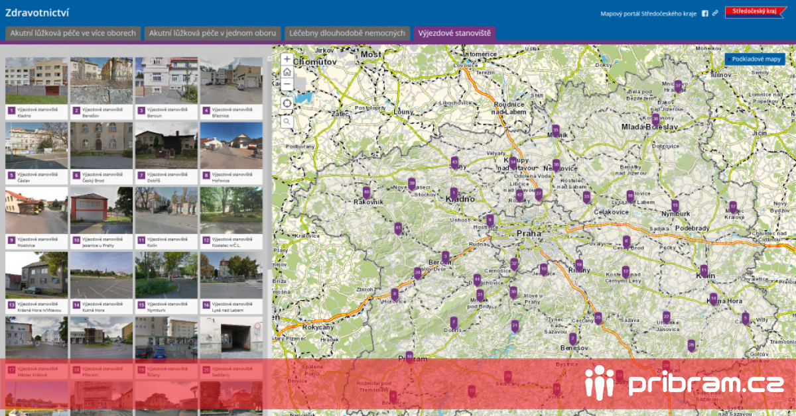Open thumbnail 9 Výjezdové stanoviště Hostivice
The height and width of the screenshot is (416, 796).
36,218
